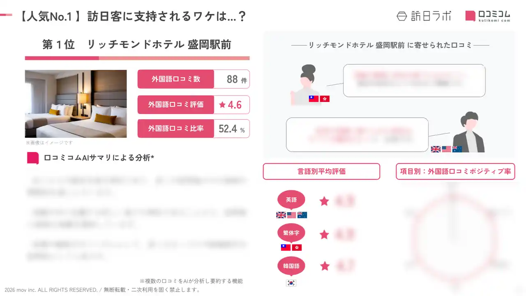Click the Hong Kong flag under 繁体字
This screenshot has width=526, height=296.
coord(297,247)
